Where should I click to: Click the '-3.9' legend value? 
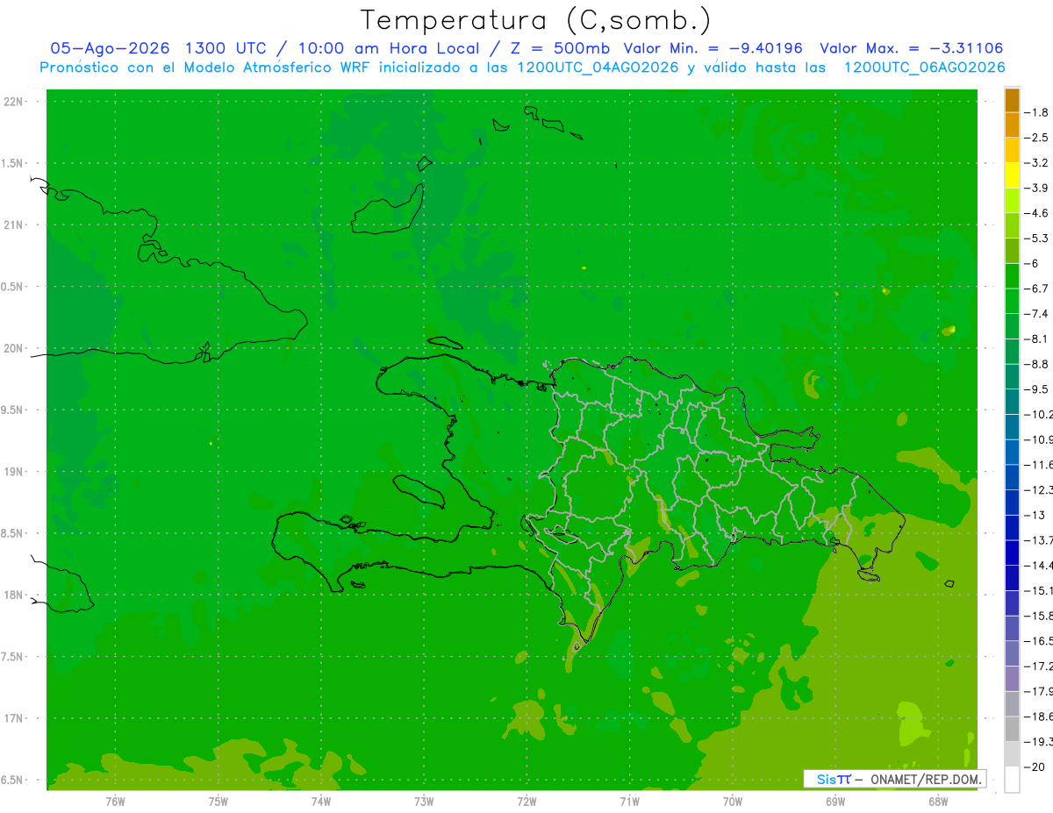click(1036, 188)
